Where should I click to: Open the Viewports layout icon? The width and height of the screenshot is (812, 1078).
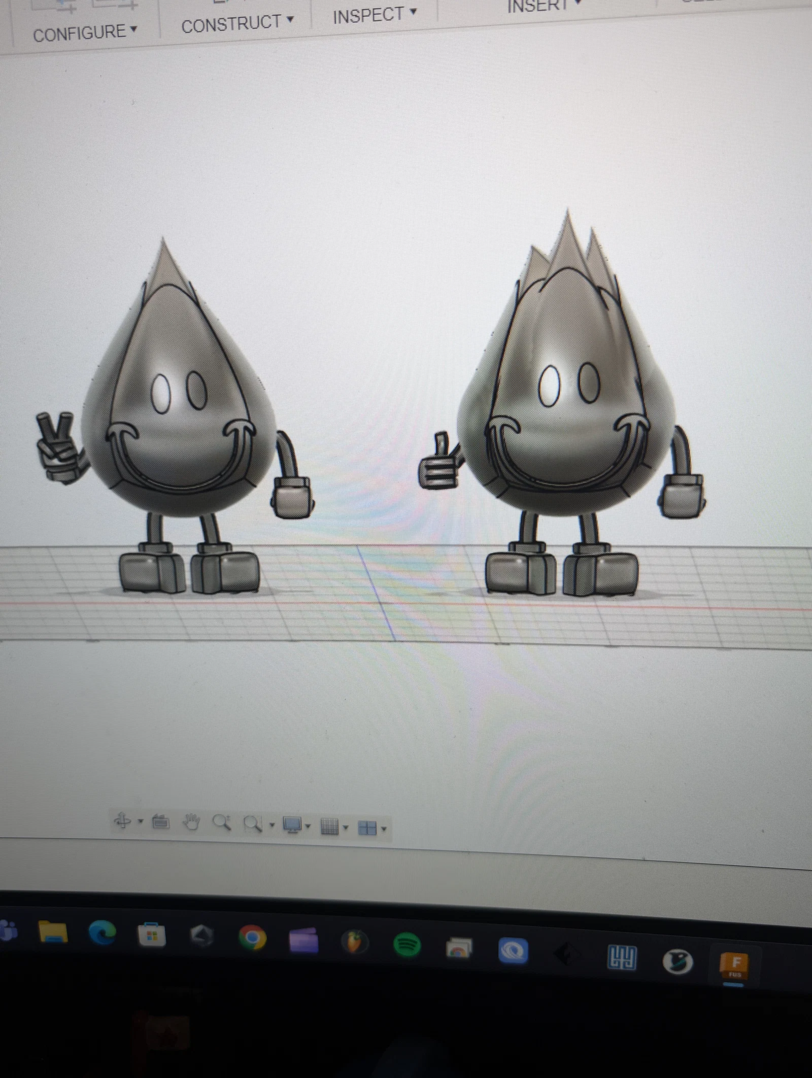(367, 829)
